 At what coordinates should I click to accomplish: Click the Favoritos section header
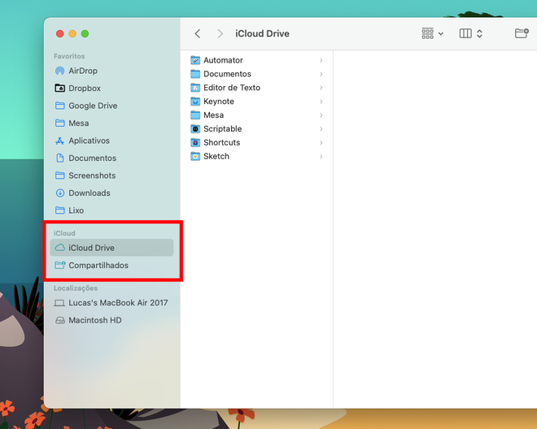pyautogui.click(x=69, y=56)
